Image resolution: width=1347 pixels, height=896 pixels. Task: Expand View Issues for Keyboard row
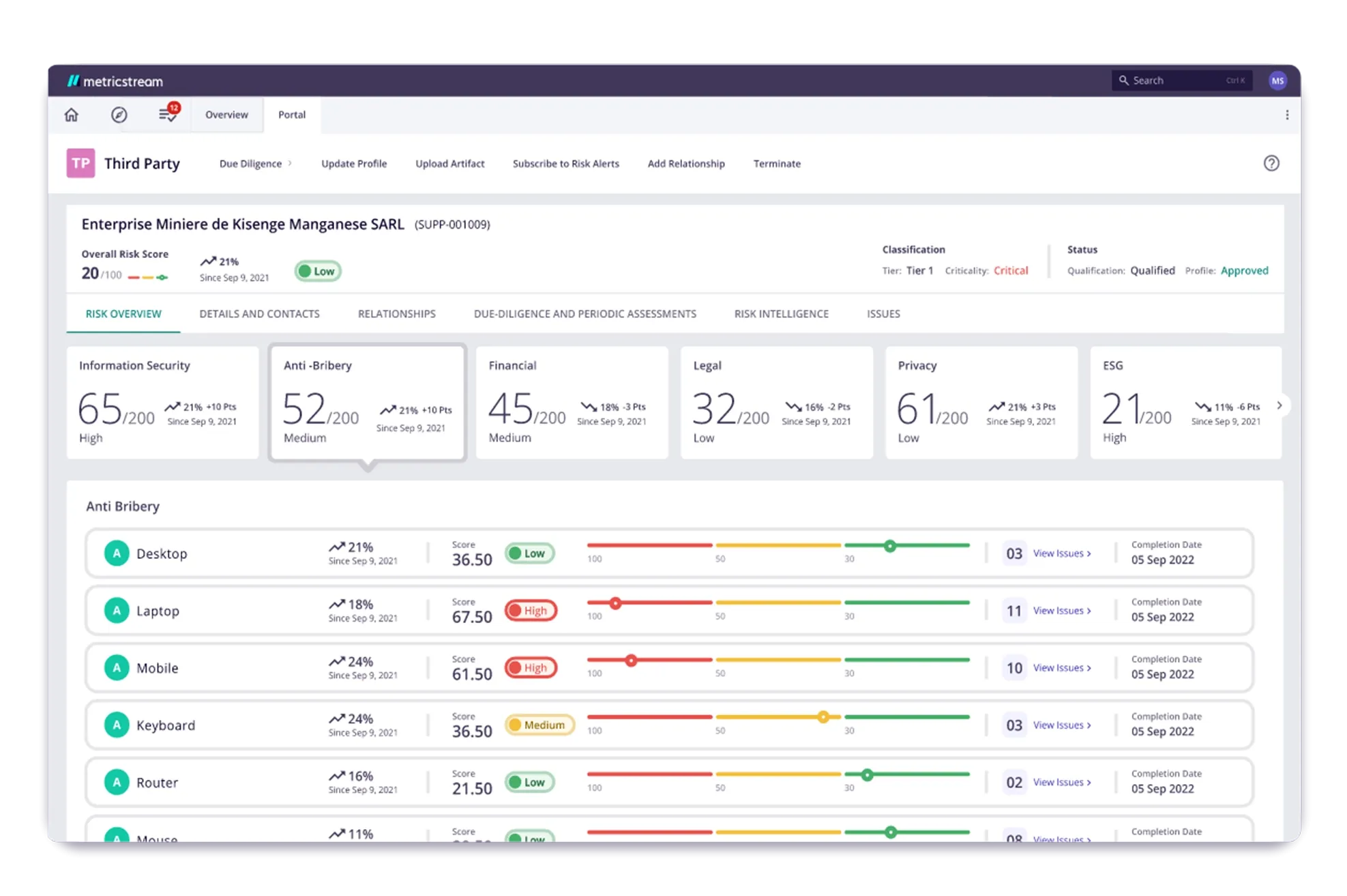pyautogui.click(x=1061, y=725)
